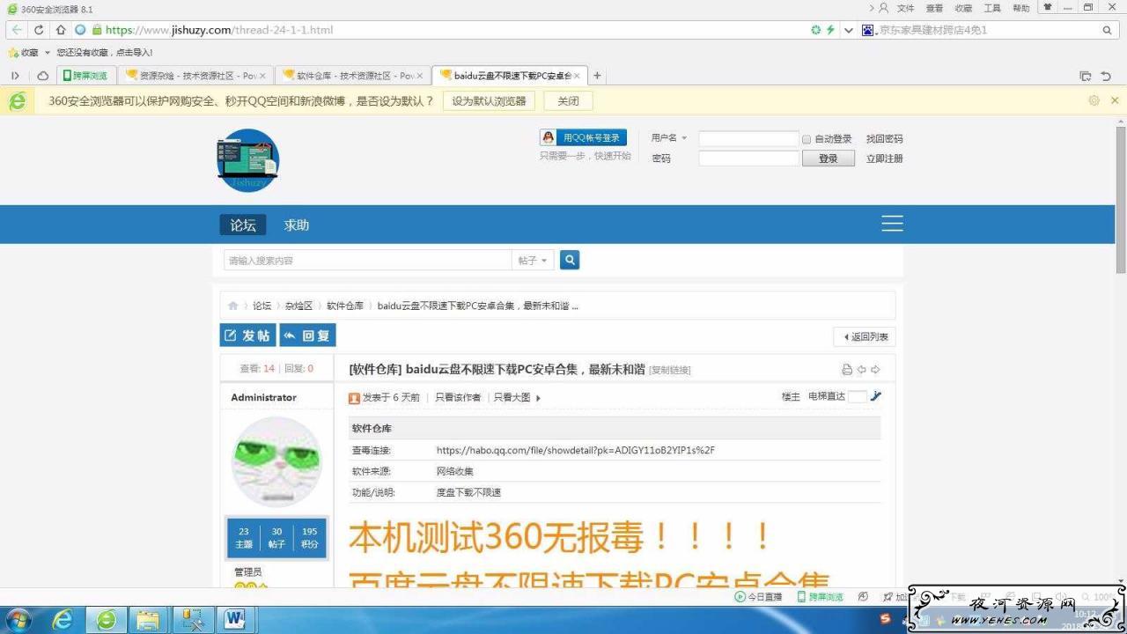
Task: Expand the 用户名 login type dropdown
Action: click(x=684, y=138)
